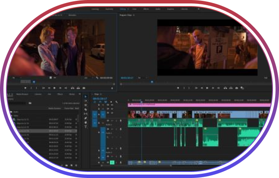The width and height of the screenshot is (279, 178).
Task: Click Mark Out in Source monitor
Action: click(37, 88)
